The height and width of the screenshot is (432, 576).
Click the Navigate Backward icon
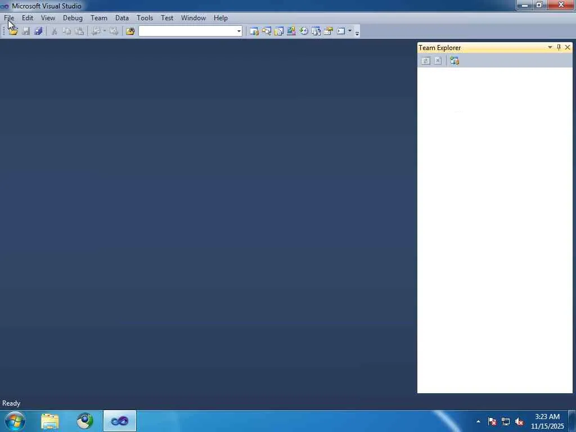96,31
